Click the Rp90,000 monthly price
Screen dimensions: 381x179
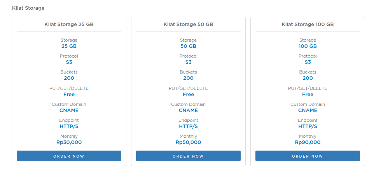point(308,142)
